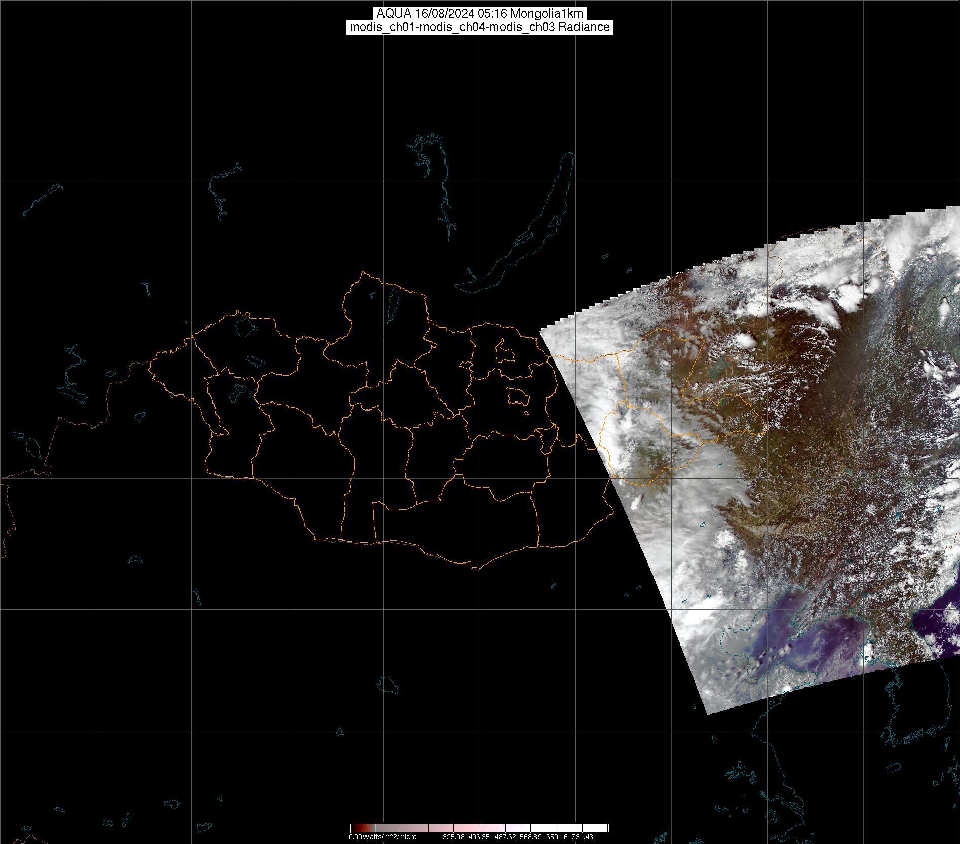Click the AQUA 16/08/2024 05:16 title text
This screenshot has width=960, height=844.
[479, 14]
